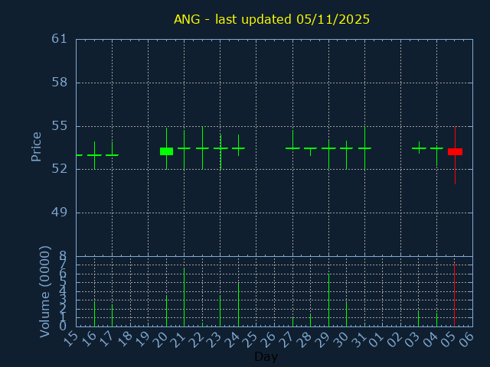The image size is (490, 367).
Task: Select the green candlestick body on day 20
Action: pyautogui.click(x=166, y=151)
